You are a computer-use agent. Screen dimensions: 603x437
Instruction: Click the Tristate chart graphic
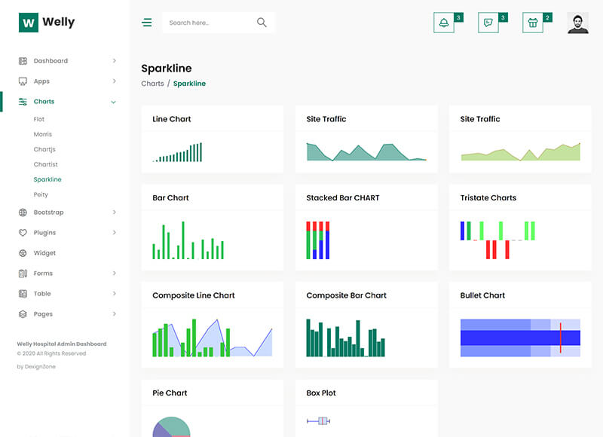click(x=497, y=240)
